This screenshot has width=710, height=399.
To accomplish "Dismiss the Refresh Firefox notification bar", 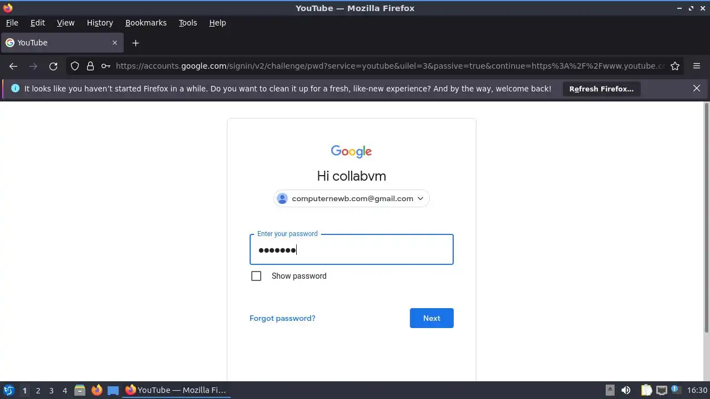I will [697, 88].
